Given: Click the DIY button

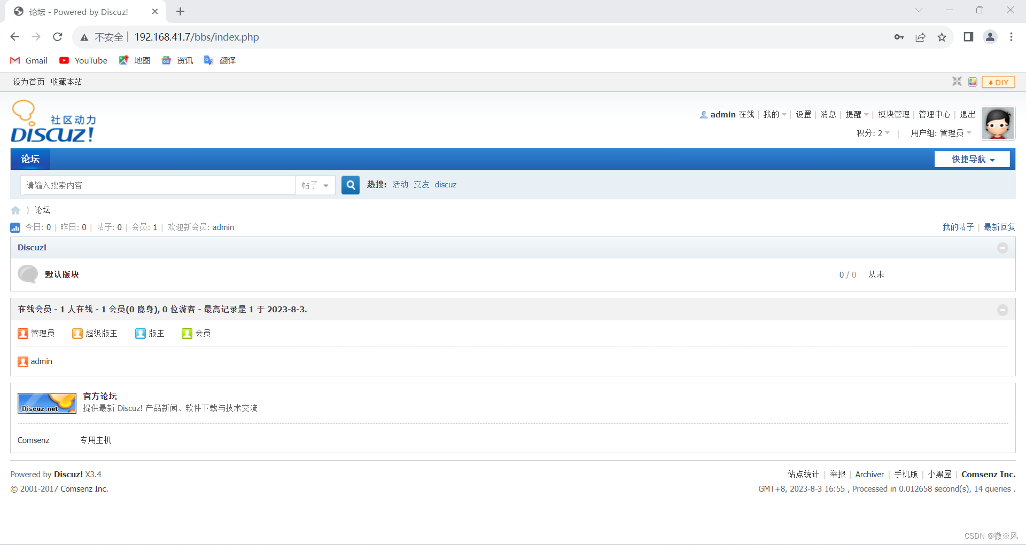Looking at the screenshot, I should coord(998,82).
